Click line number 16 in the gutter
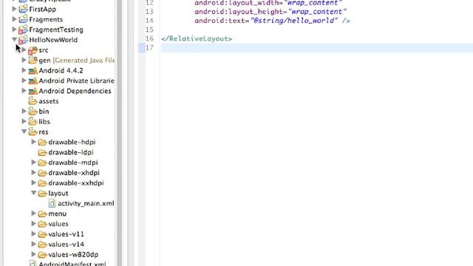 pos(149,38)
